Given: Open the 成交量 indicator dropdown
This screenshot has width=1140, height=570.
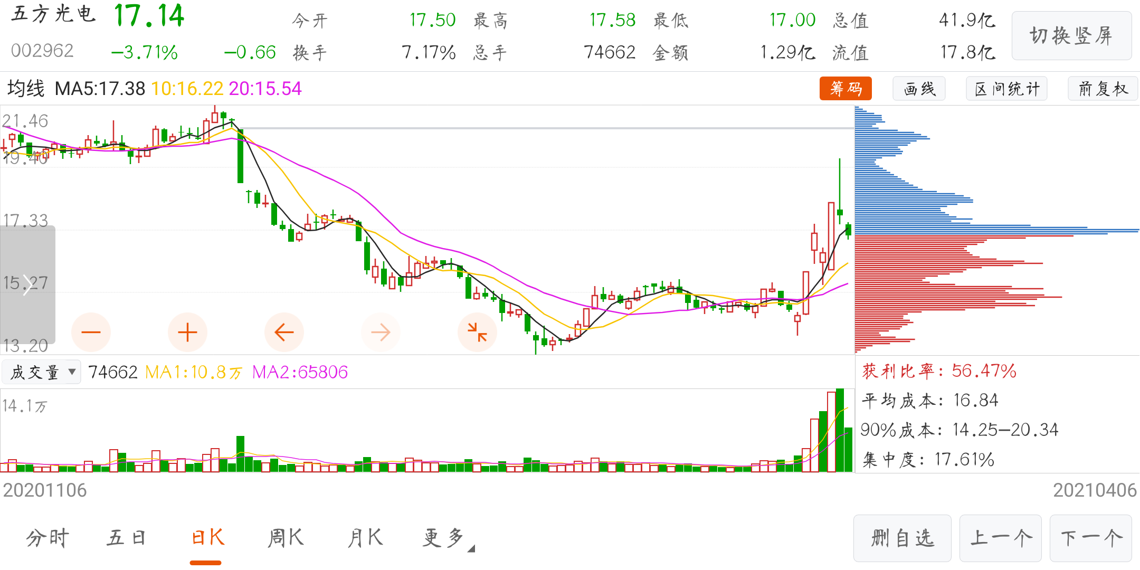Looking at the screenshot, I should click(41, 372).
